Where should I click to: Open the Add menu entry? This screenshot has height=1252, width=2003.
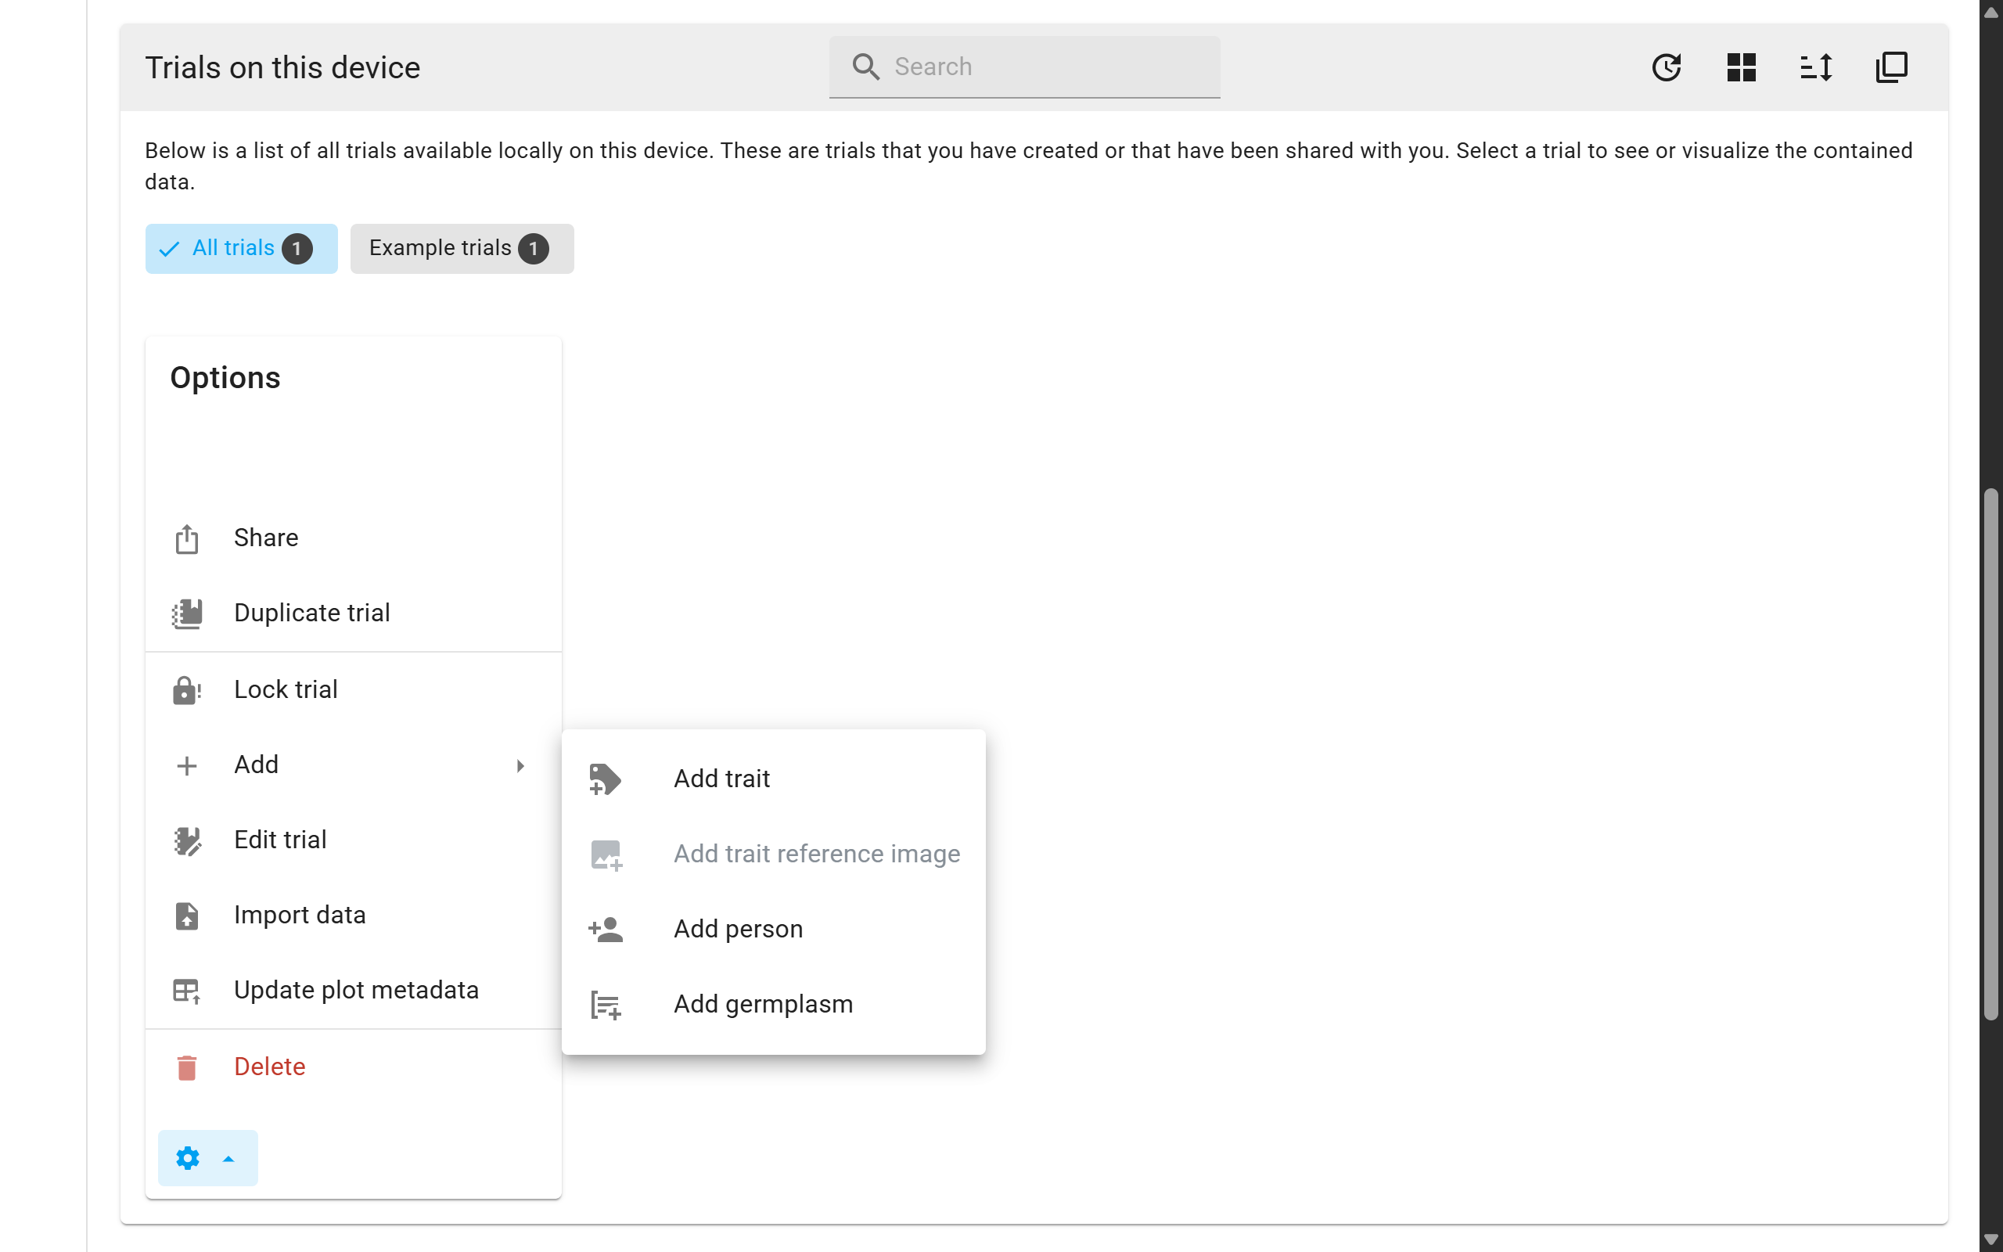tap(257, 765)
